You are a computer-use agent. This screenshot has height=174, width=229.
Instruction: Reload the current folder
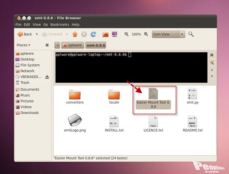coord(94,34)
